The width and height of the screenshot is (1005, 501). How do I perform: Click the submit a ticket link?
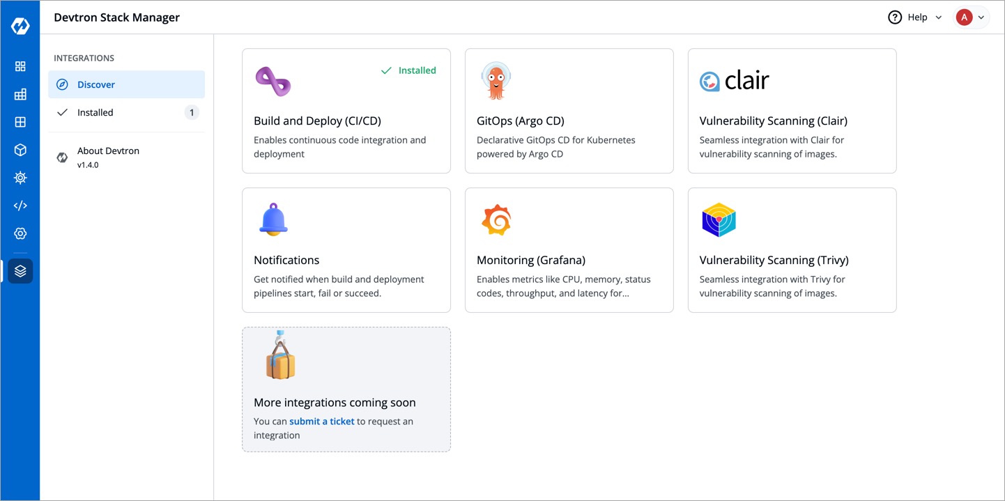(321, 421)
